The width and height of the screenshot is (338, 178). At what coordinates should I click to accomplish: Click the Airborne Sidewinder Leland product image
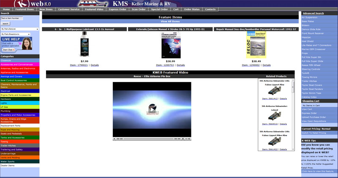(274, 116)
